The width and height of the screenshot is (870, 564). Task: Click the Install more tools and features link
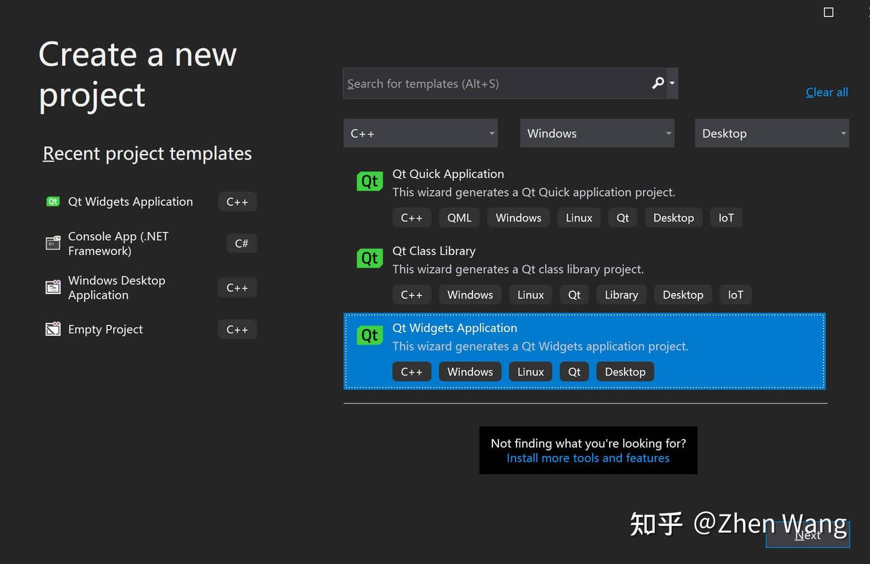pos(588,458)
